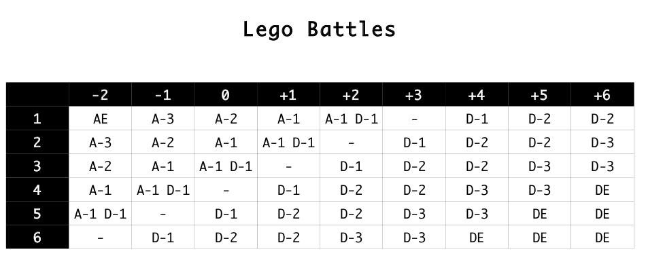This screenshot has width=646, height=262.
Task: Select row 2's D-3 cell
Action: pyautogui.click(x=602, y=143)
